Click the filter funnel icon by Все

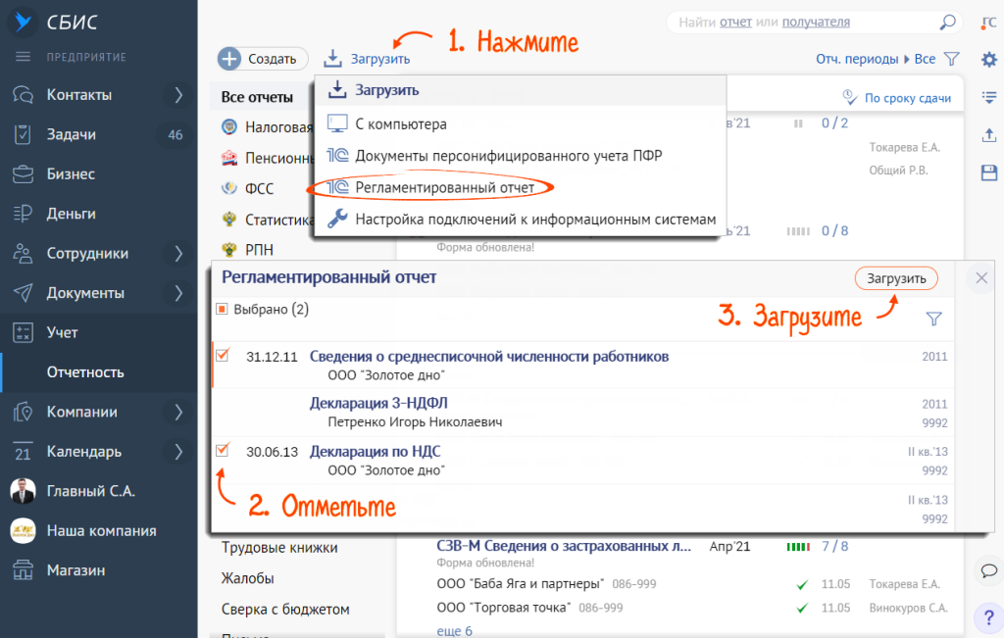[x=952, y=59]
